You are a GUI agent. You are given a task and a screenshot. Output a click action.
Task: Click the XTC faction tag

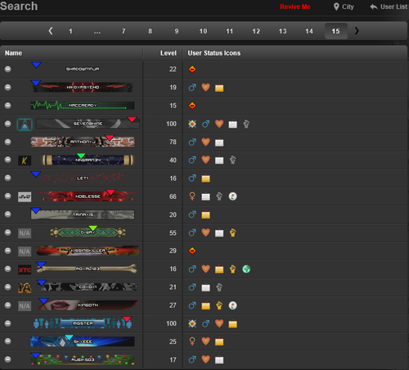[x=25, y=270]
